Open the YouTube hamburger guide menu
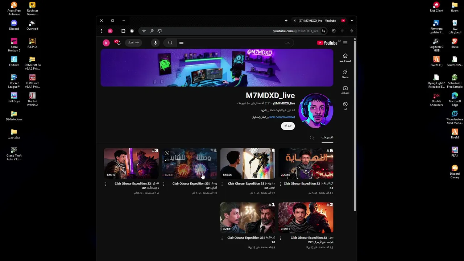 pos(345,43)
